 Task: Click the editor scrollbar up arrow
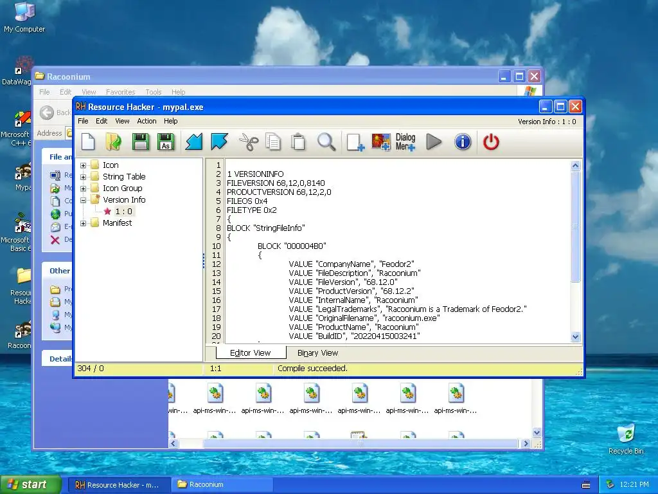pyautogui.click(x=575, y=165)
